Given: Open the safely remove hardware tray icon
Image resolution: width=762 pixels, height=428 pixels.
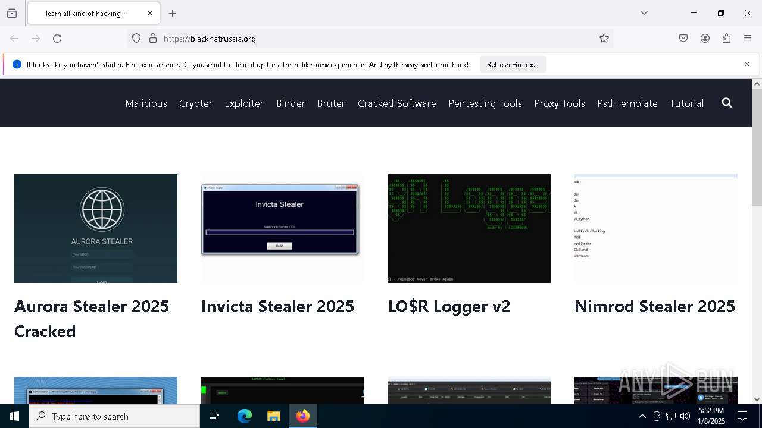Looking at the screenshot, I should (x=657, y=416).
